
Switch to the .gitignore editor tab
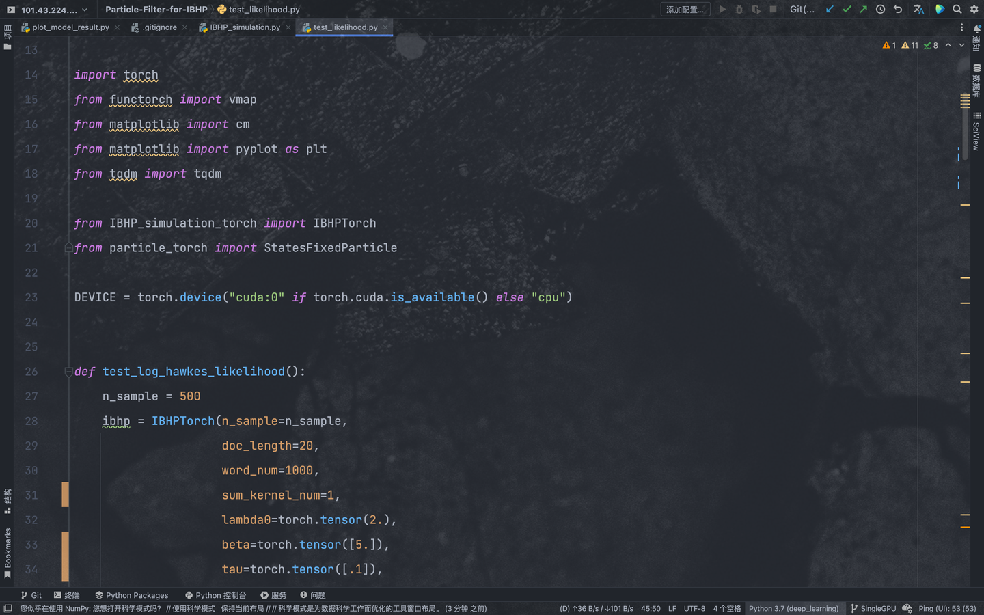pyautogui.click(x=159, y=27)
